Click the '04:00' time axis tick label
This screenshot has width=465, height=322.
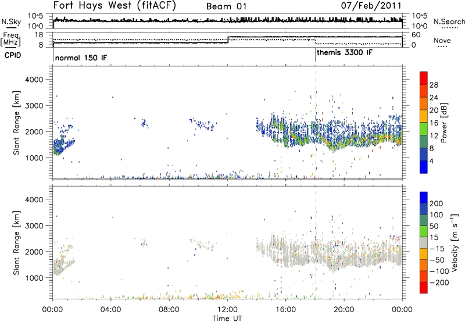pos(110,309)
